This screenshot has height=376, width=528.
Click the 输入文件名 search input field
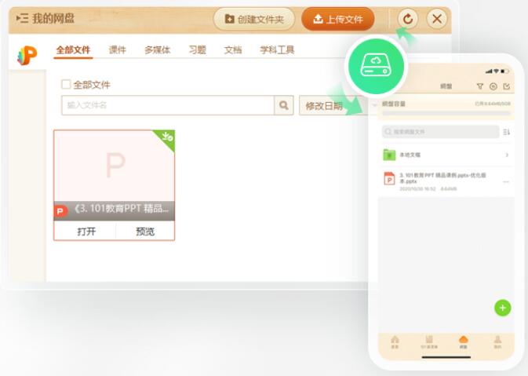click(x=167, y=105)
